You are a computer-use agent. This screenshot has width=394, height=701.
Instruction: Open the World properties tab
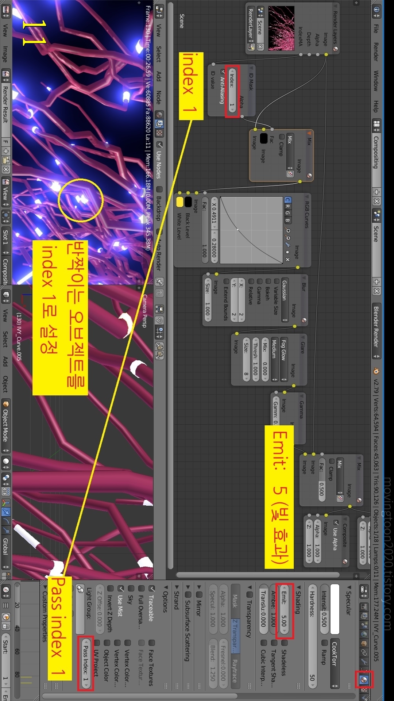(x=364, y=634)
